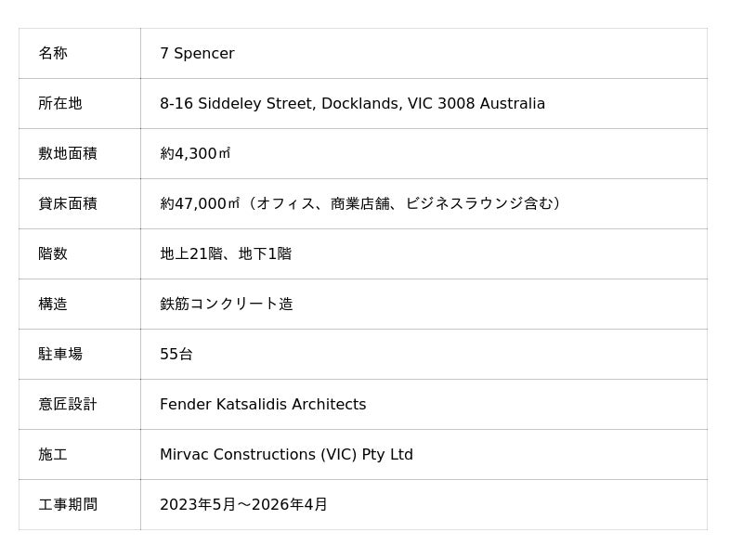Click the 構造 row header
Screen dimensions: 743x558
point(53,305)
